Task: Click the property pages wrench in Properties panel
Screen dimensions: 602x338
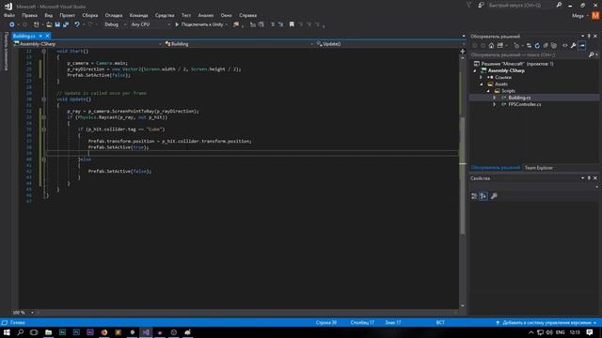Action: 494,196
